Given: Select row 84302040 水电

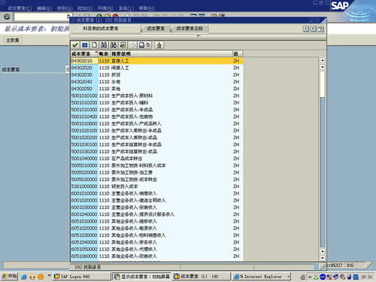Looking at the screenshot, I should click(156, 82).
